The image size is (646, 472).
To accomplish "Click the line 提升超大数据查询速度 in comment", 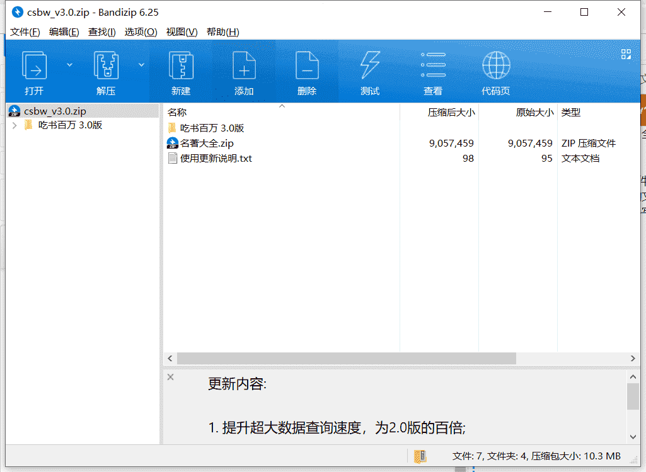I will pyautogui.click(x=337, y=428).
